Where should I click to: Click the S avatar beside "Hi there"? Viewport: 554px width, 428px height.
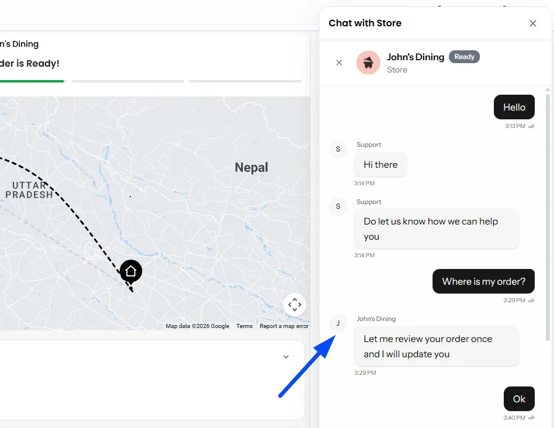coord(338,149)
